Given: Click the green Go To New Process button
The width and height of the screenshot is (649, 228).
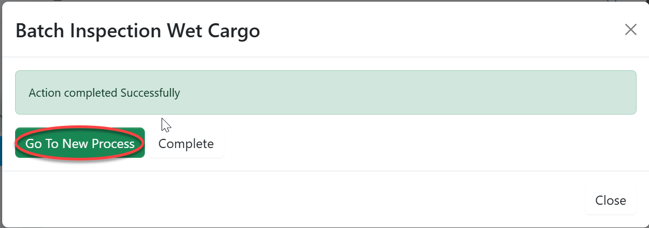Looking at the screenshot, I should coord(80,144).
